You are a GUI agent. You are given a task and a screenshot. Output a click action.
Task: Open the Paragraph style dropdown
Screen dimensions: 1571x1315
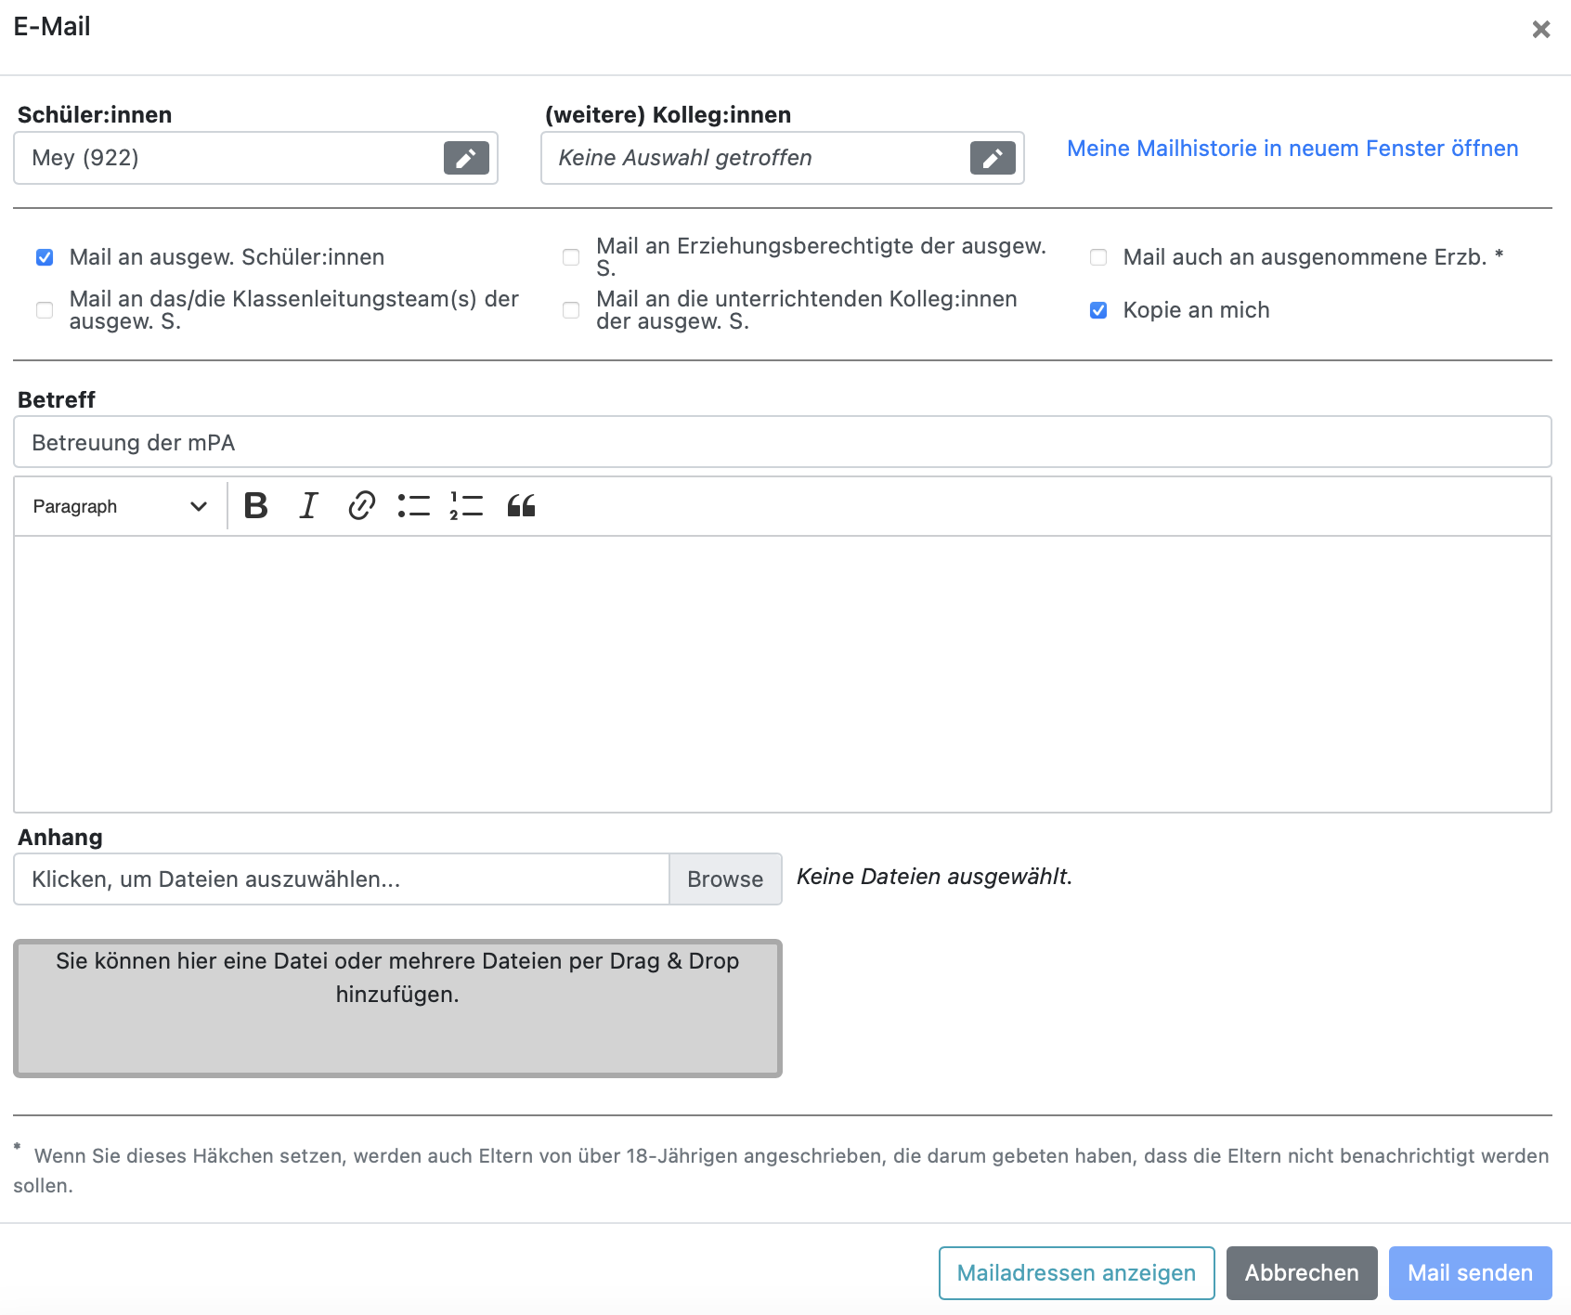tap(120, 506)
